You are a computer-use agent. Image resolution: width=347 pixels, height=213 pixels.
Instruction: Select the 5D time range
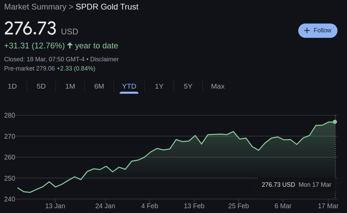[x=41, y=86]
